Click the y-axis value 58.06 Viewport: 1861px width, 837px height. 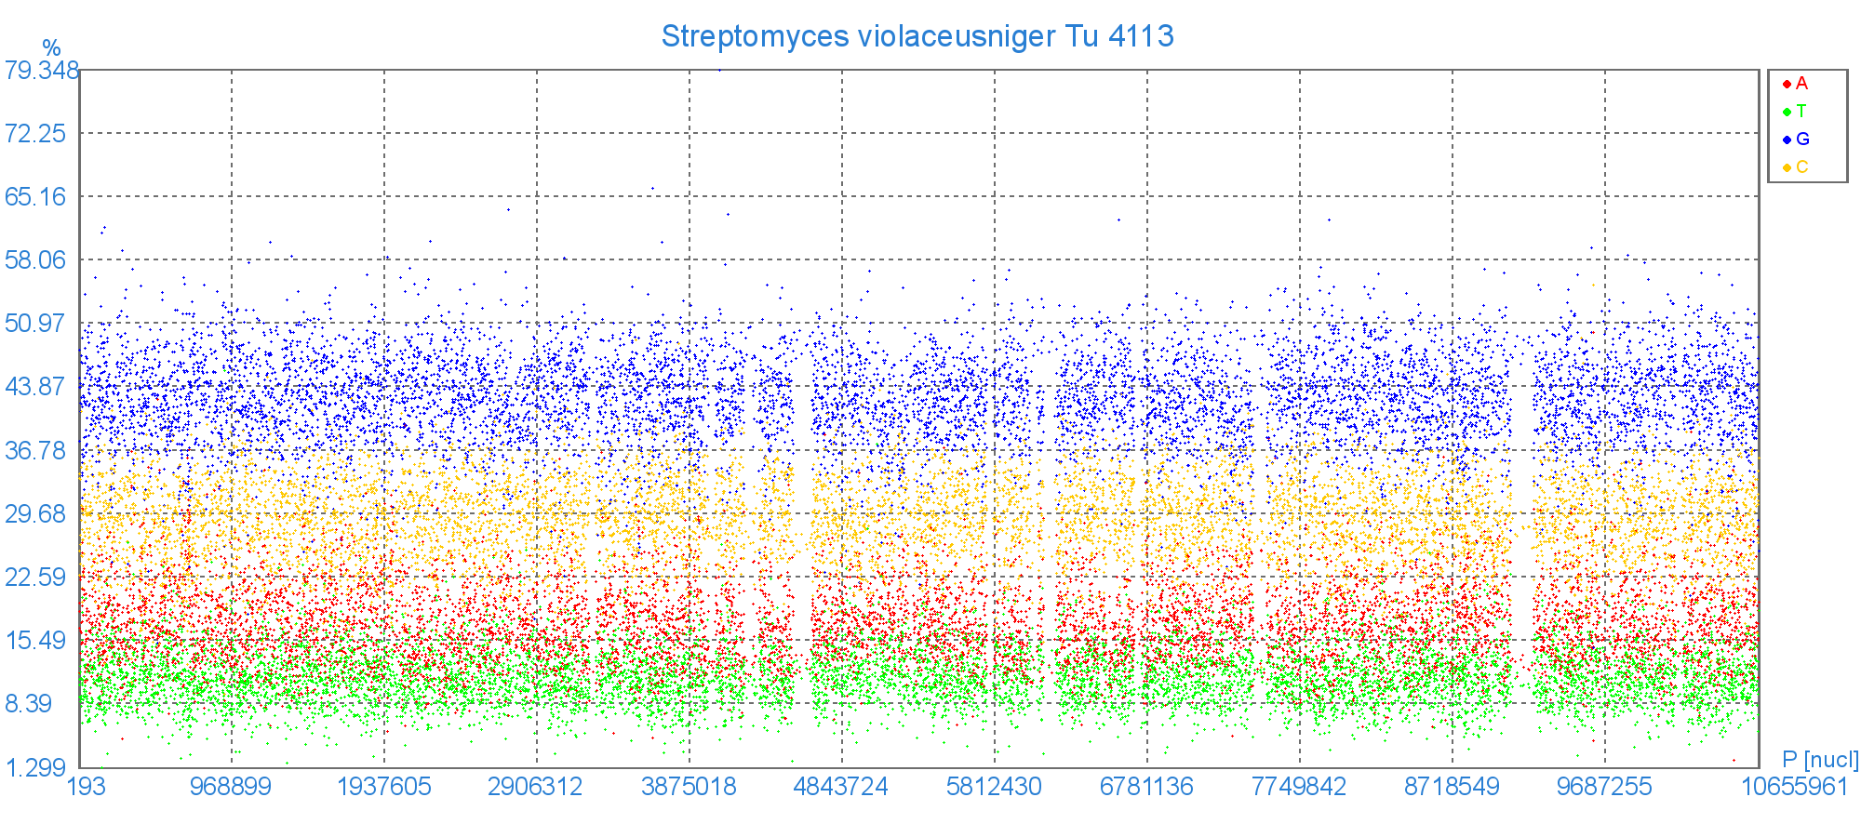[36, 260]
